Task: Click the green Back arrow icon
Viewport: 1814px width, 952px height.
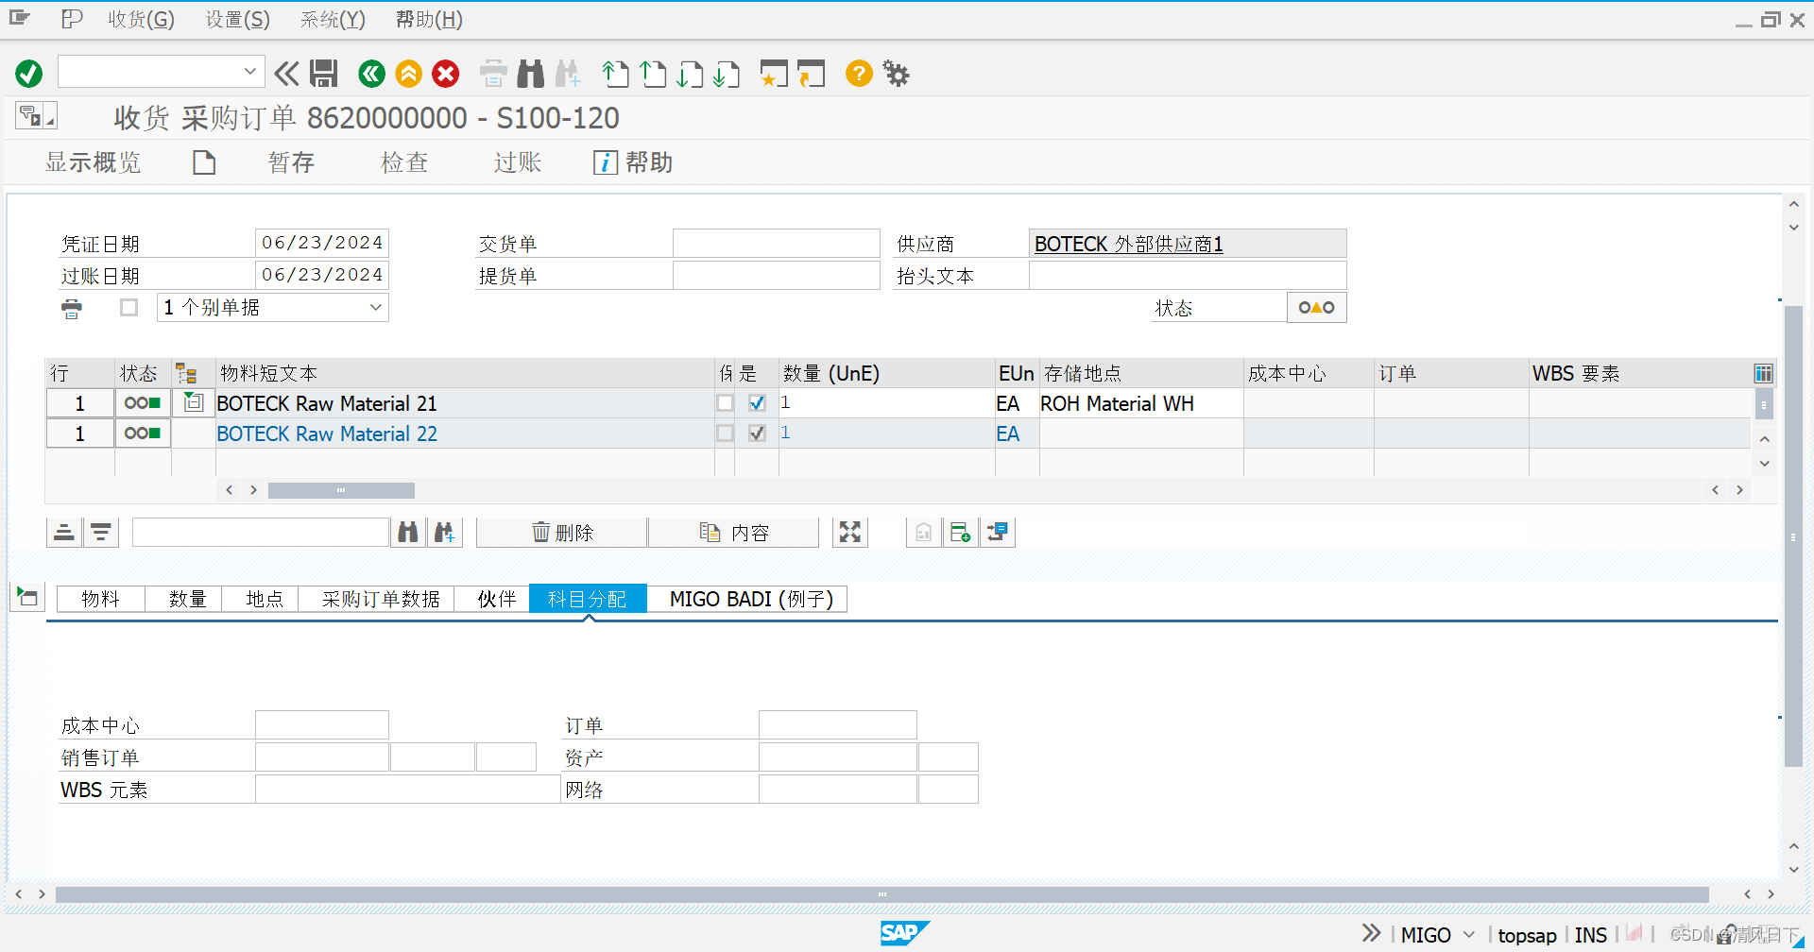Action: pos(371,74)
